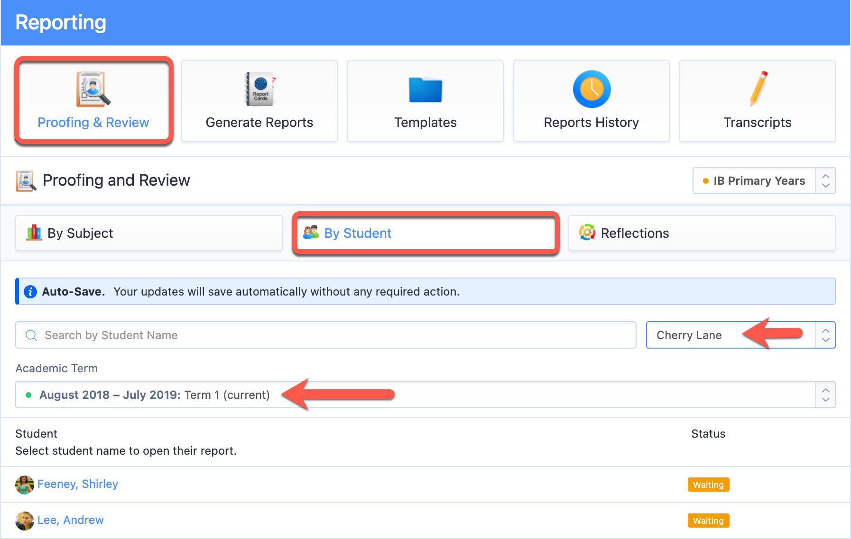Click the Report Cards notebook icon
Image resolution: width=851 pixels, height=539 pixels.
coord(260,89)
